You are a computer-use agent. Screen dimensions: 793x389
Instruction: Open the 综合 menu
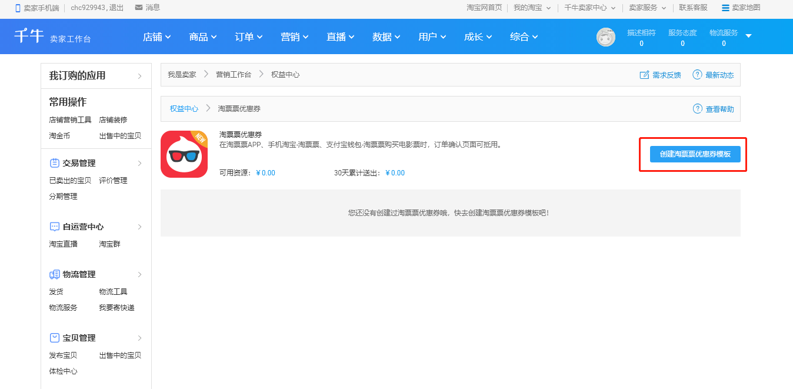524,36
